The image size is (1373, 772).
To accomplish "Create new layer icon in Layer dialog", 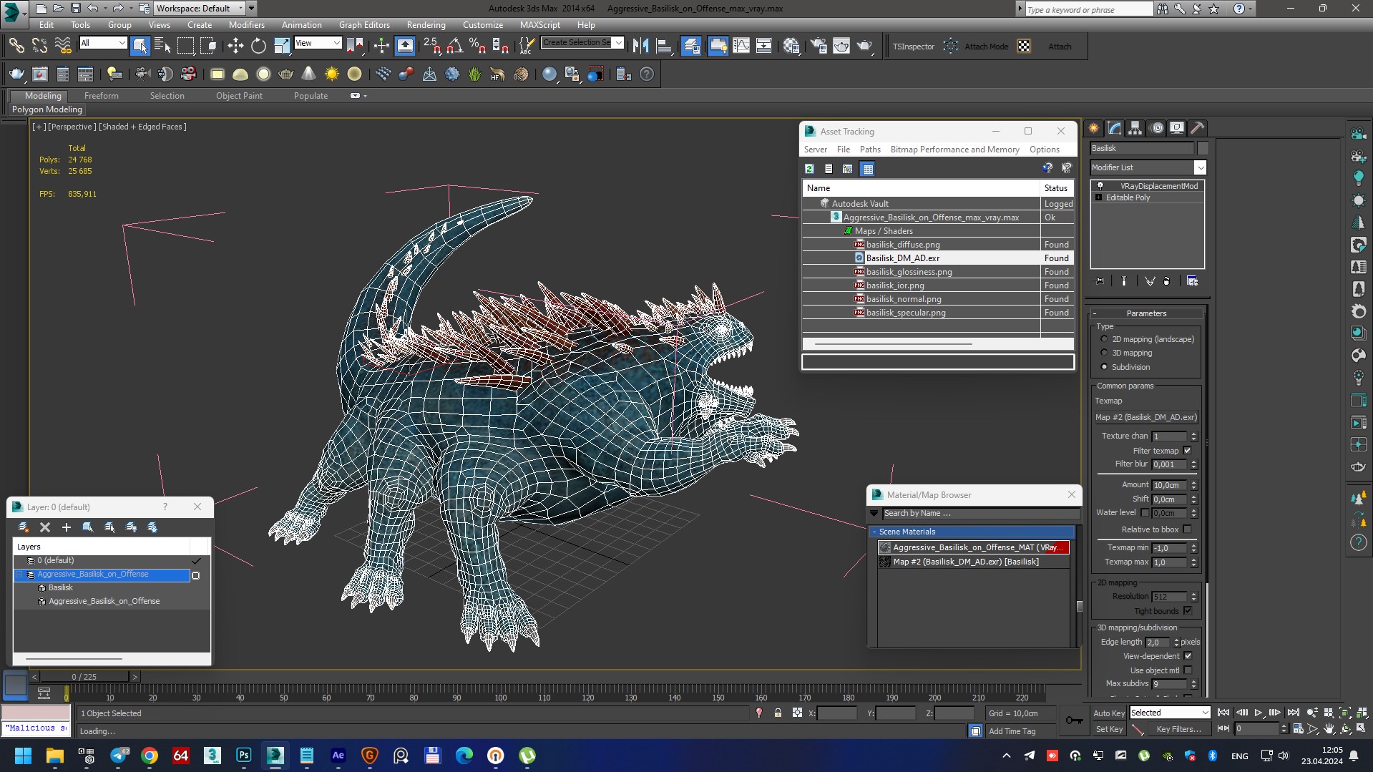I will point(24,527).
